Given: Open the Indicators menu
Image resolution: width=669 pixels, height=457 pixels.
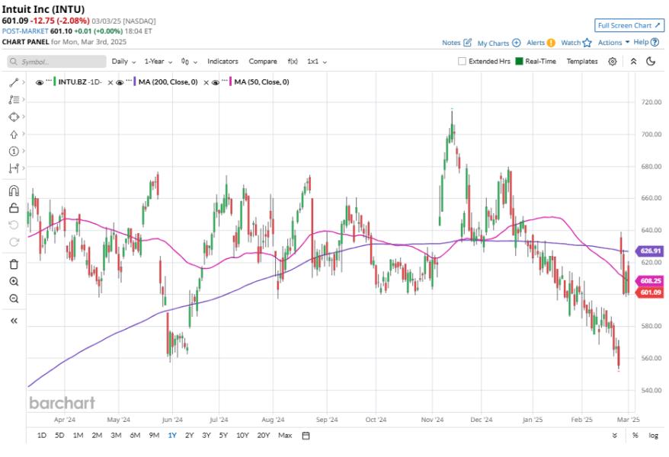Looking at the screenshot, I should click(x=222, y=62).
